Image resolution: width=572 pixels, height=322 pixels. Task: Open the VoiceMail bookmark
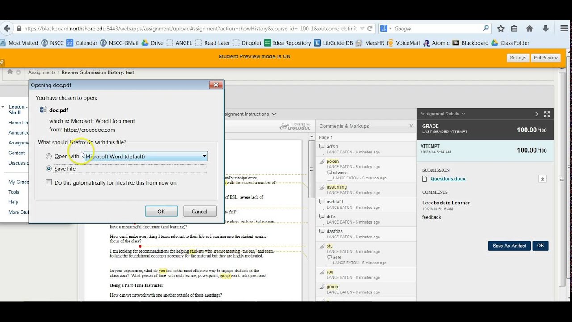[404, 43]
